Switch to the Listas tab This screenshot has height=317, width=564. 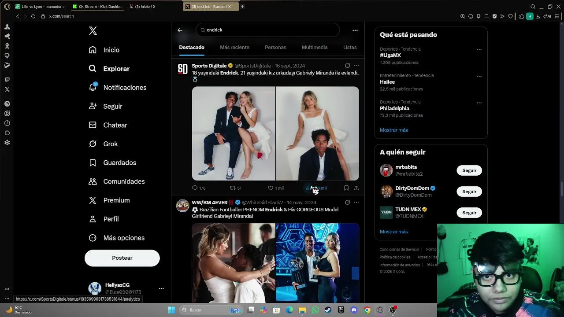click(x=350, y=47)
